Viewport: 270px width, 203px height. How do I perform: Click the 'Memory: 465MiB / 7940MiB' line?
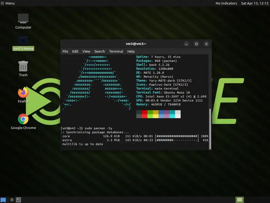coord(158,104)
